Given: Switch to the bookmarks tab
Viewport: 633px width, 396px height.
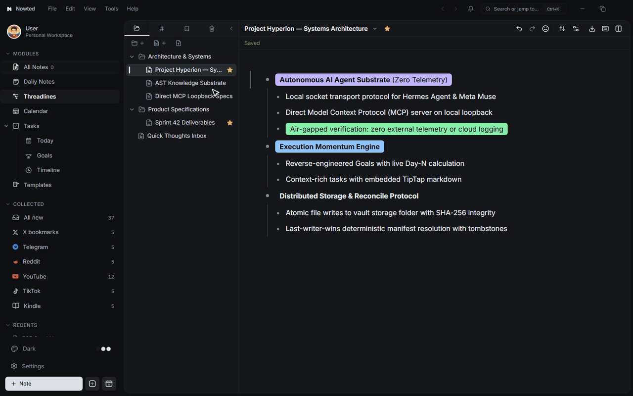Looking at the screenshot, I should click(x=186, y=29).
